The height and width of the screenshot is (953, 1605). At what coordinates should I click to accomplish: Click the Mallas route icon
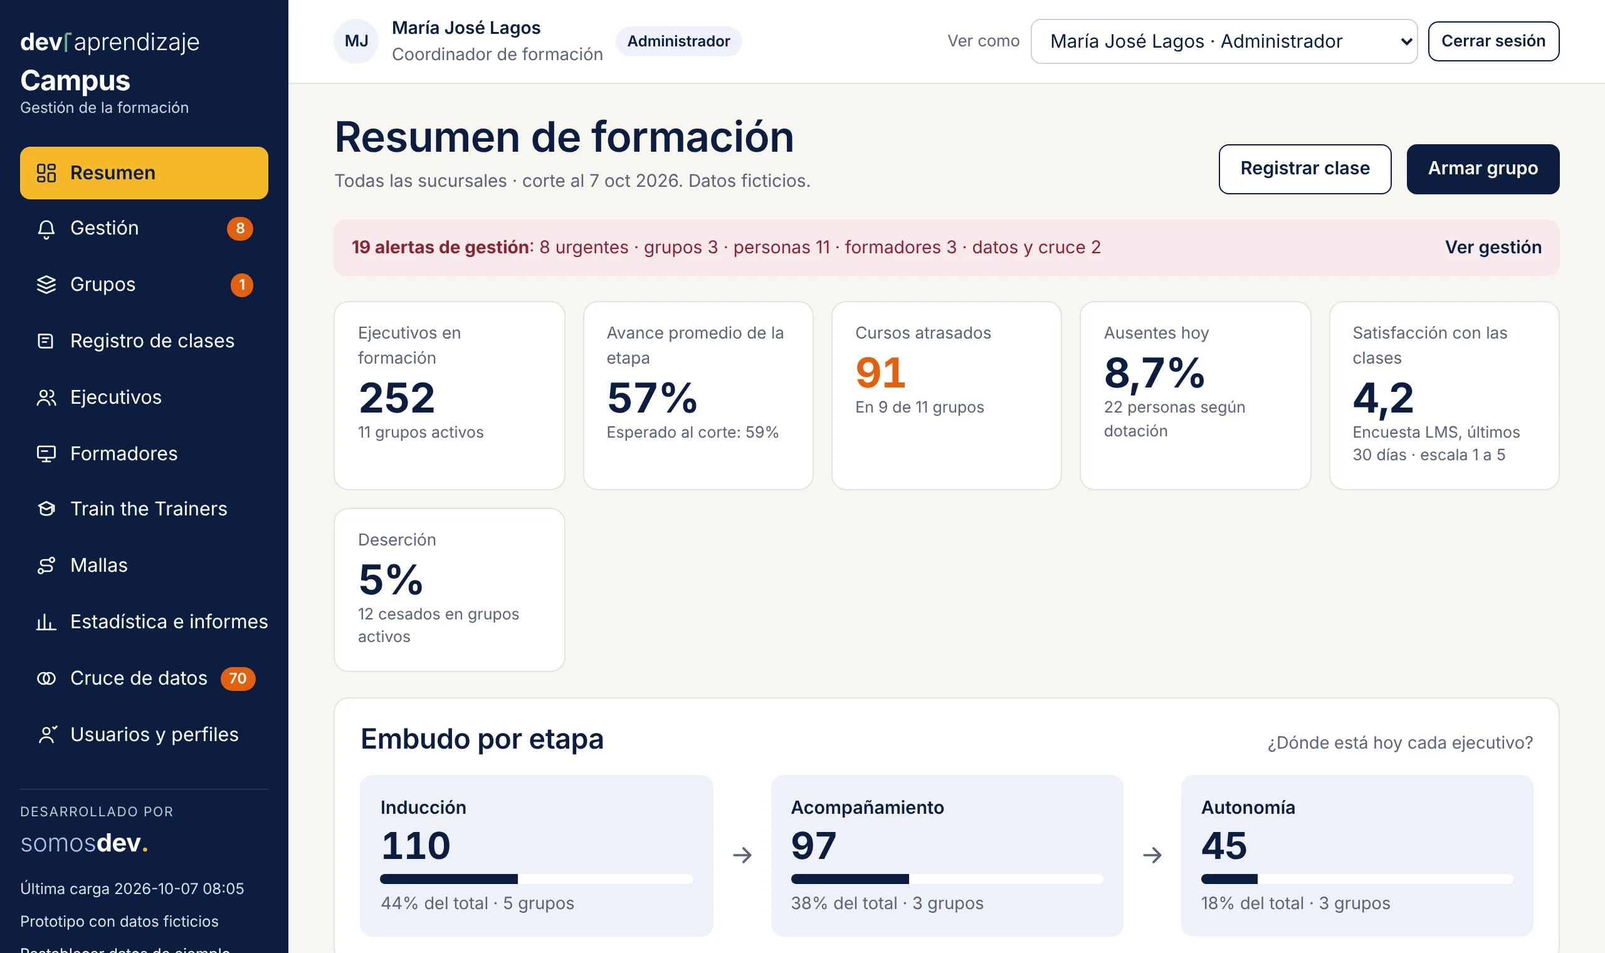[46, 566]
